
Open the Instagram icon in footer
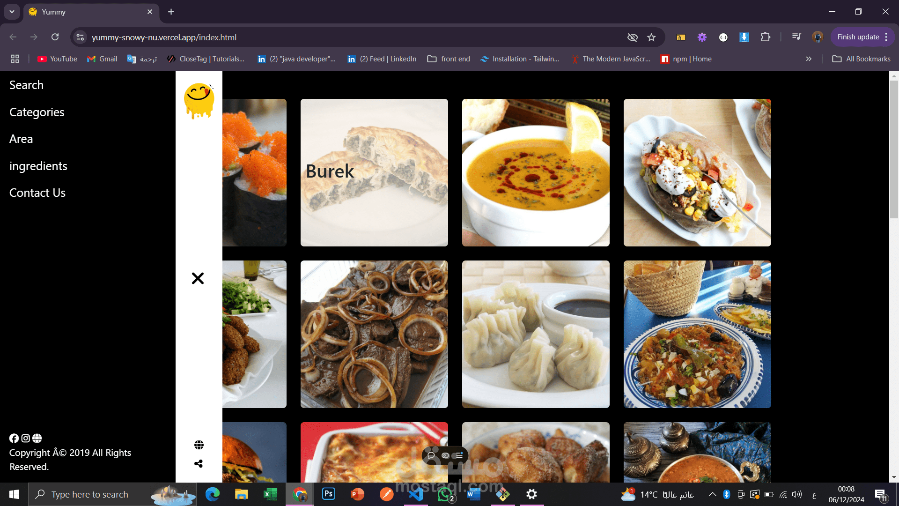tap(26, 438)
